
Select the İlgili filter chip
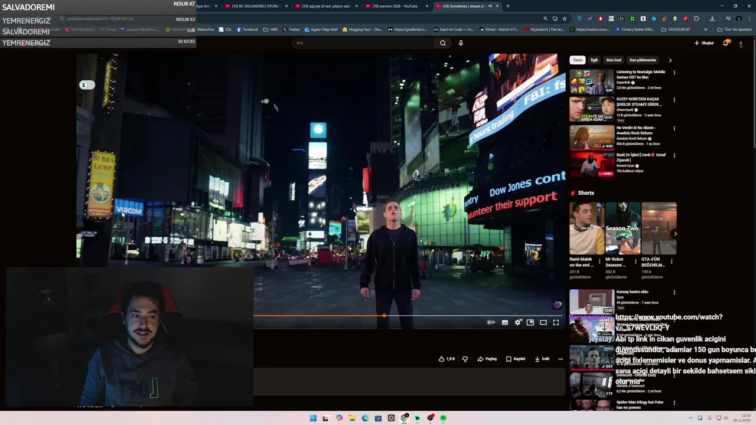coord(594,60)
